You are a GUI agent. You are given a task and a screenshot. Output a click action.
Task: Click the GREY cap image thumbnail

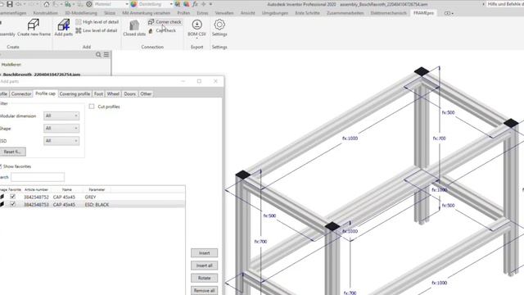[x=2, y=197]
